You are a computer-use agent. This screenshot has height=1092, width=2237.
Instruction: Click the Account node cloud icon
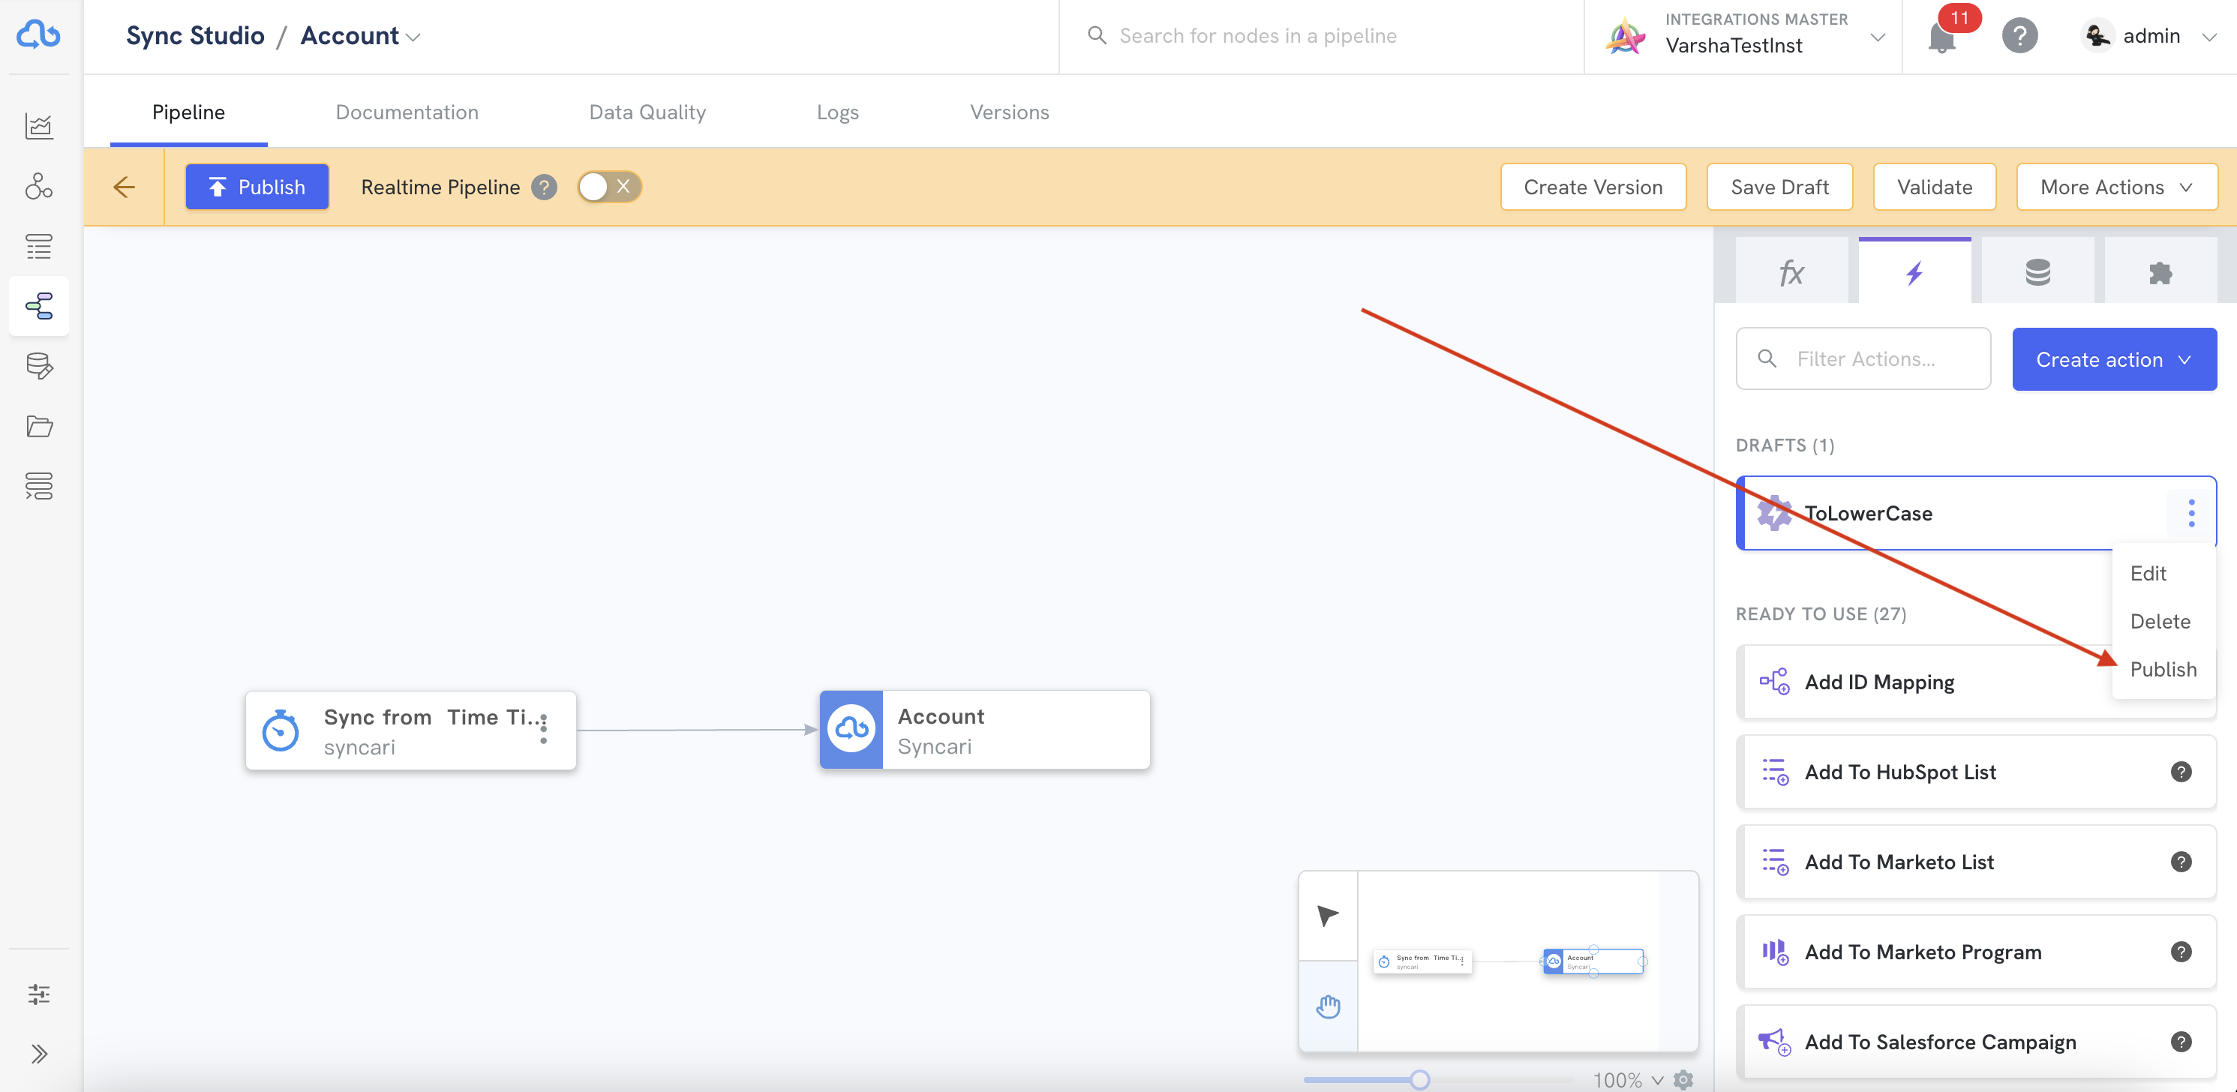(x=851, y=729)
